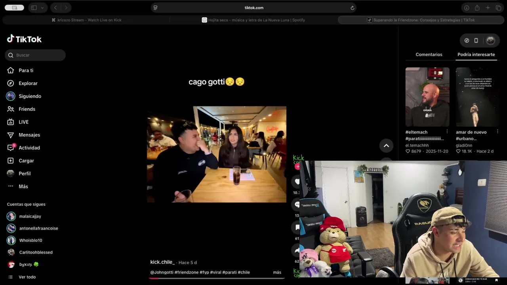This screenshot has width=507, height=285.
Task: Open the page reader icon in address bar
Action: [155, 8]
